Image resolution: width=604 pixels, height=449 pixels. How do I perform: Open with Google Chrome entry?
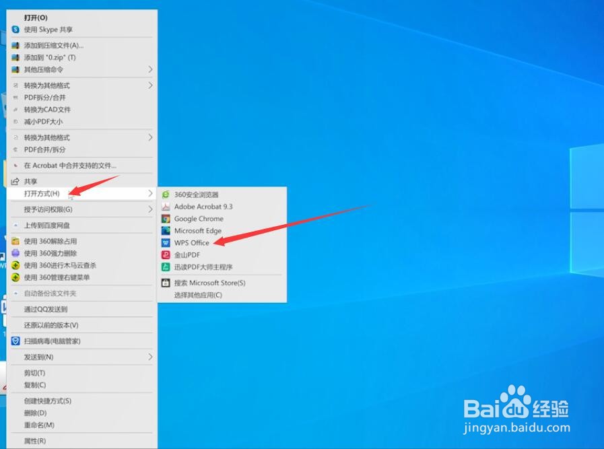click(x=222, y=219)
